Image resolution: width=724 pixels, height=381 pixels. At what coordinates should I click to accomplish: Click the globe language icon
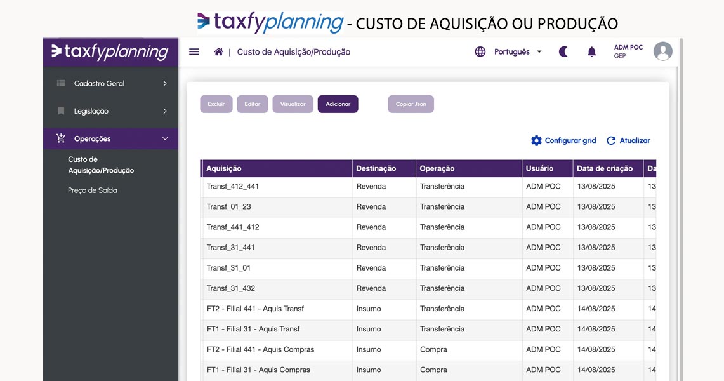pos(480,52)
